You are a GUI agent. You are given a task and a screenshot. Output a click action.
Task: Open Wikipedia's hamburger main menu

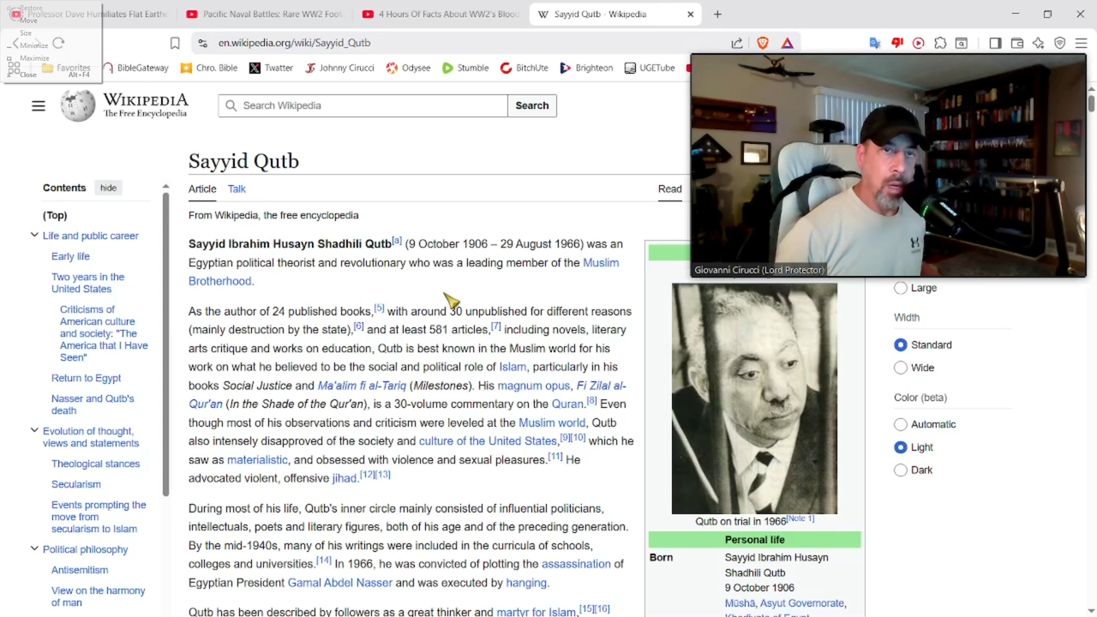39,105
